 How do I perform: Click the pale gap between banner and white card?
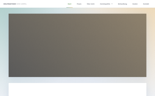(78, 80)
